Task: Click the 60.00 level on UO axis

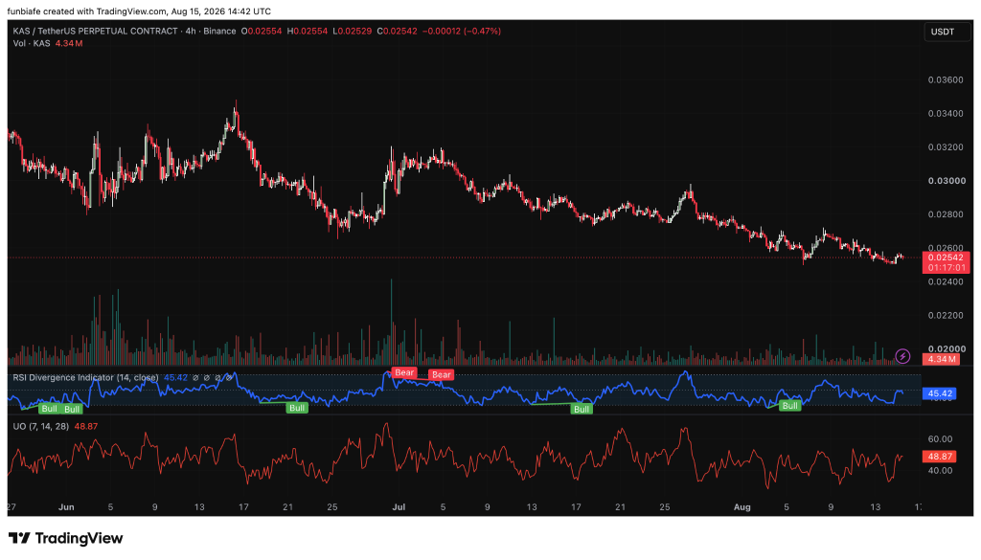Action: coord(941,439)
